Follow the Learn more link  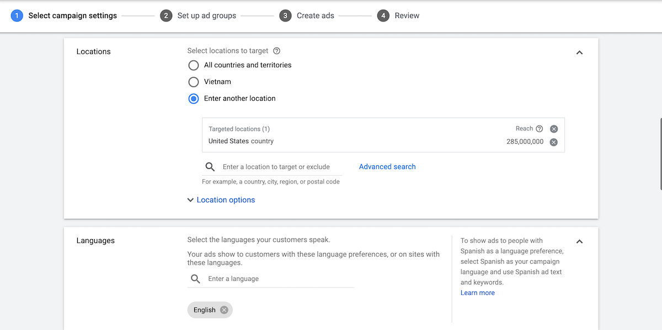pos(477,293)
